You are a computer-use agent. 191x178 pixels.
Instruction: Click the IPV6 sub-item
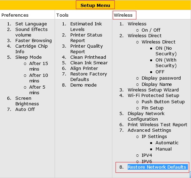(x=147, y=162)
